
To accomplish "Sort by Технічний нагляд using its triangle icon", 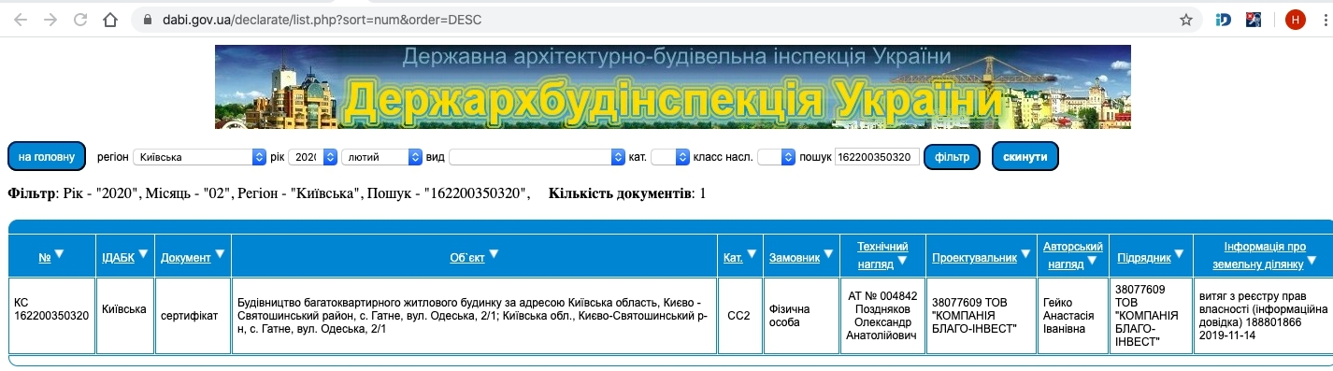I will (903, 261).
